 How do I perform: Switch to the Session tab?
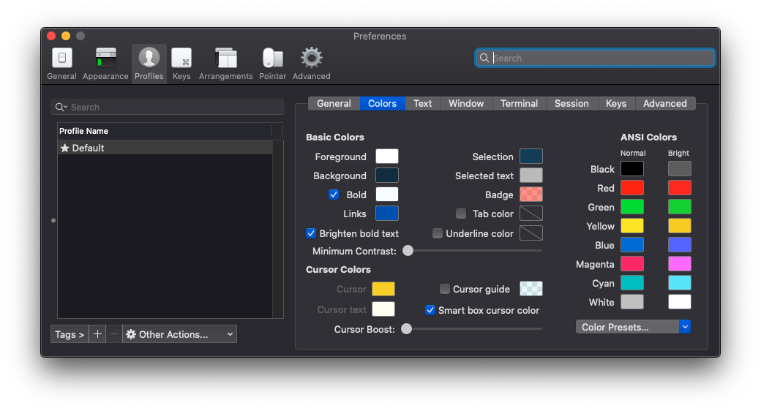coord(571,103)
